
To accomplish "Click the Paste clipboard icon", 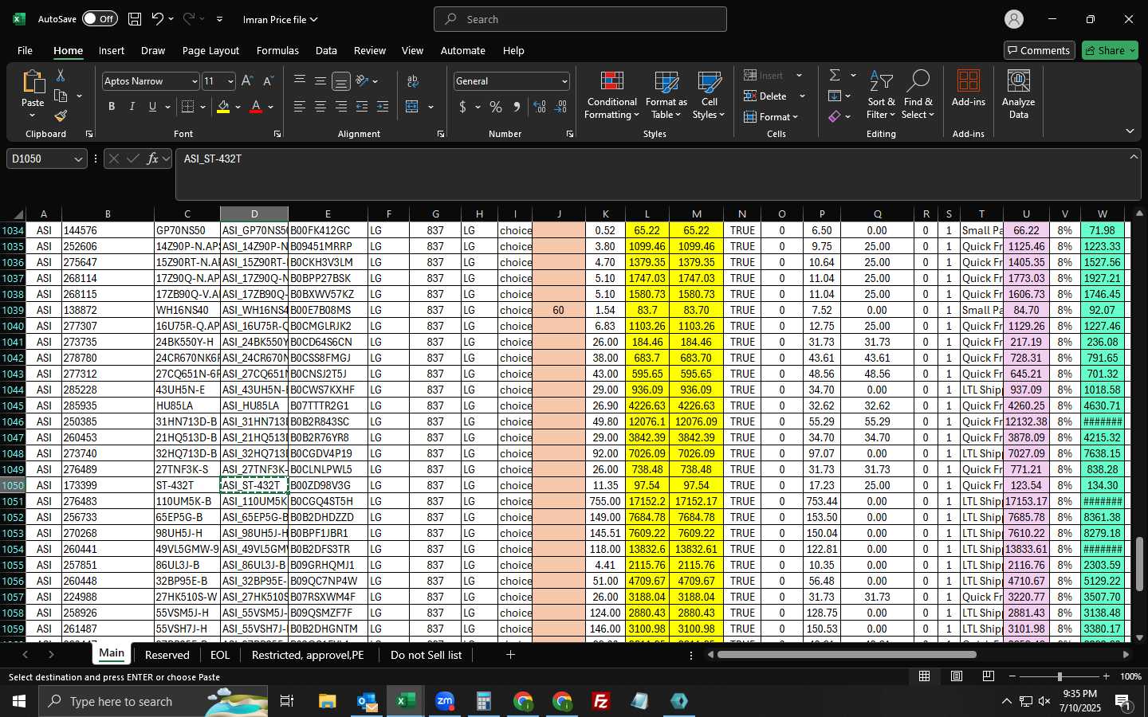I will 33,81.
